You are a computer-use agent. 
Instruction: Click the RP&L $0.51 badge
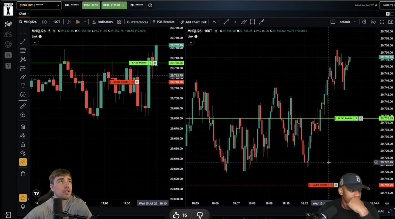point(91,5)
